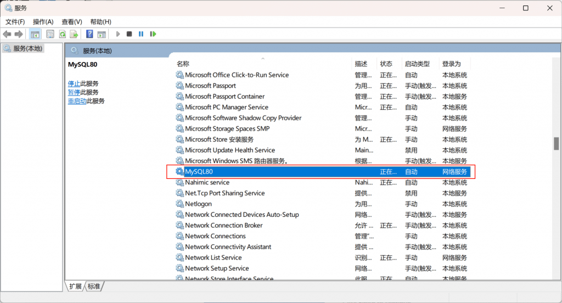Click the Refresh toolbar icon

pyautogui.click(x=62, y=34)
